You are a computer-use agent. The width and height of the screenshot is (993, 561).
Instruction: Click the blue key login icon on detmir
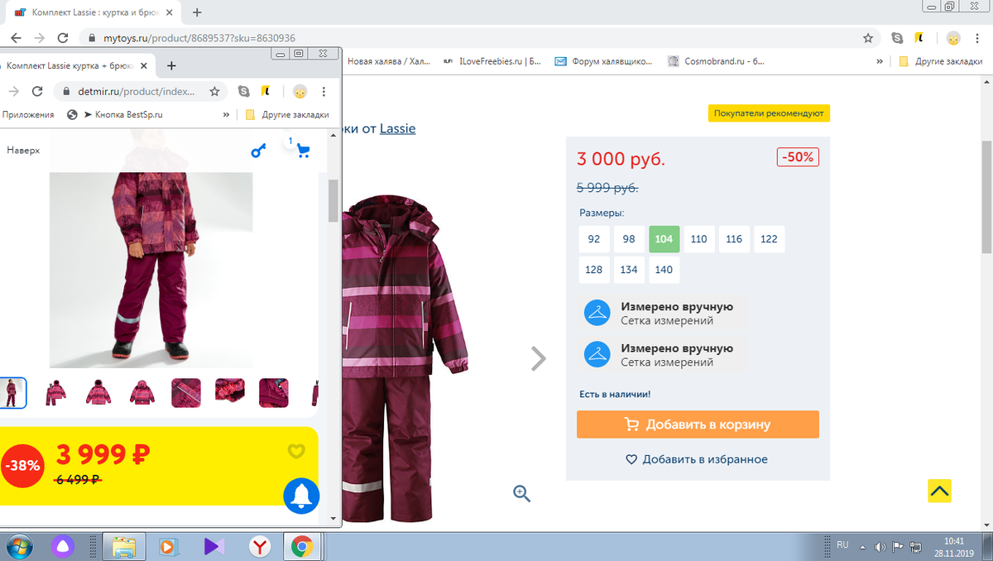click(259, 151)
